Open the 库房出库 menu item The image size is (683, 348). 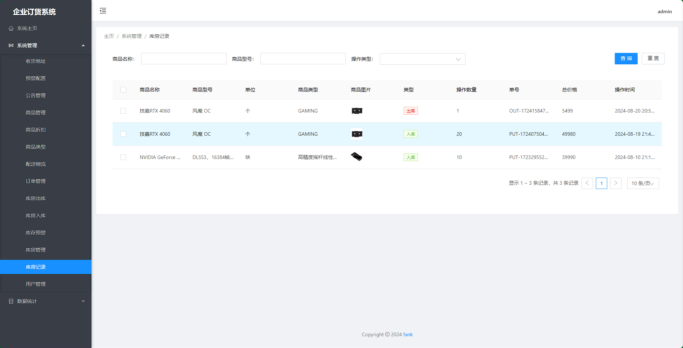(46, 198)
